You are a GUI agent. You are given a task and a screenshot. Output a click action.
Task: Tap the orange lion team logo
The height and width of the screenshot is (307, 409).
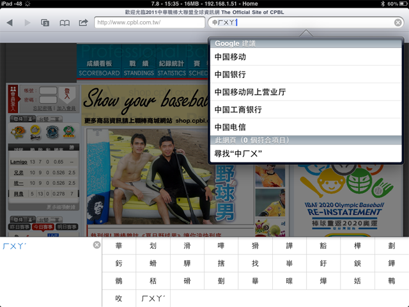pos(18,132)
